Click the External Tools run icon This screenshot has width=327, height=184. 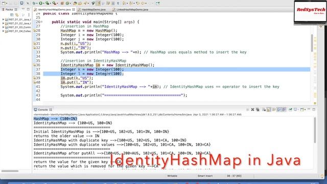[x=54, y=3]
